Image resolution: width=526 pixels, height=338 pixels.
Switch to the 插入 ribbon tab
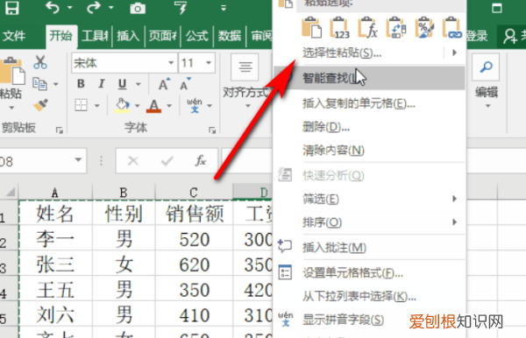coord(128,36)
